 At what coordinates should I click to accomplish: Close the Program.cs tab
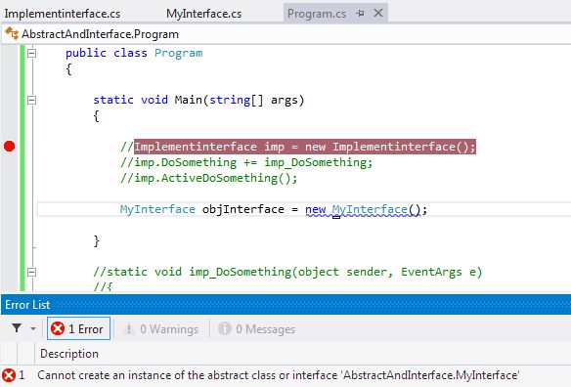(x=378, y=13)
